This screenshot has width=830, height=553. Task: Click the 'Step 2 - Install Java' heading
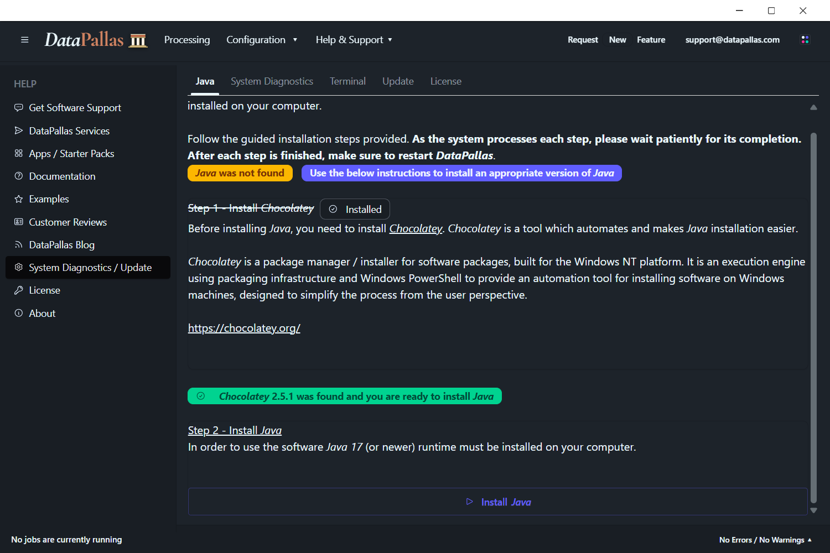(235, 430)
